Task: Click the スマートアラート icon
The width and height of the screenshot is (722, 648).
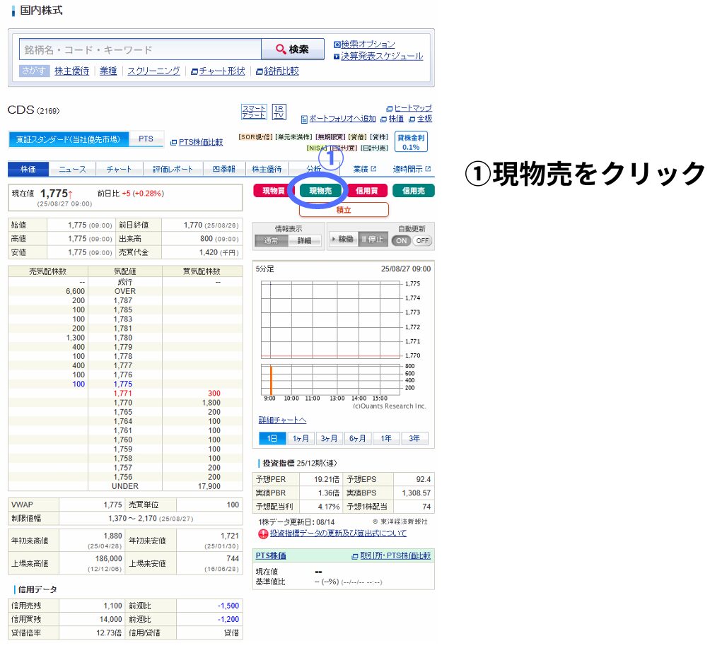Action: coord(254,112)
